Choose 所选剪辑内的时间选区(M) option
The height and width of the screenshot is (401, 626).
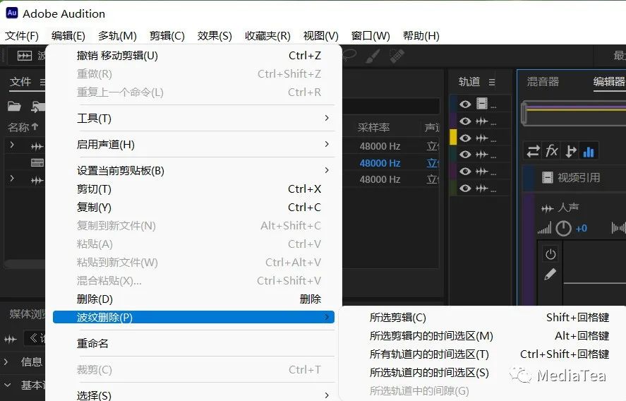coord(489,336)
